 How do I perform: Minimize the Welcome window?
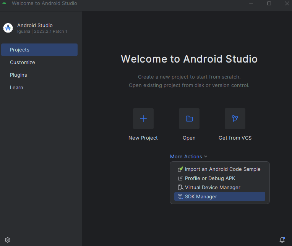pyautogui.click(x=251, y=3)
